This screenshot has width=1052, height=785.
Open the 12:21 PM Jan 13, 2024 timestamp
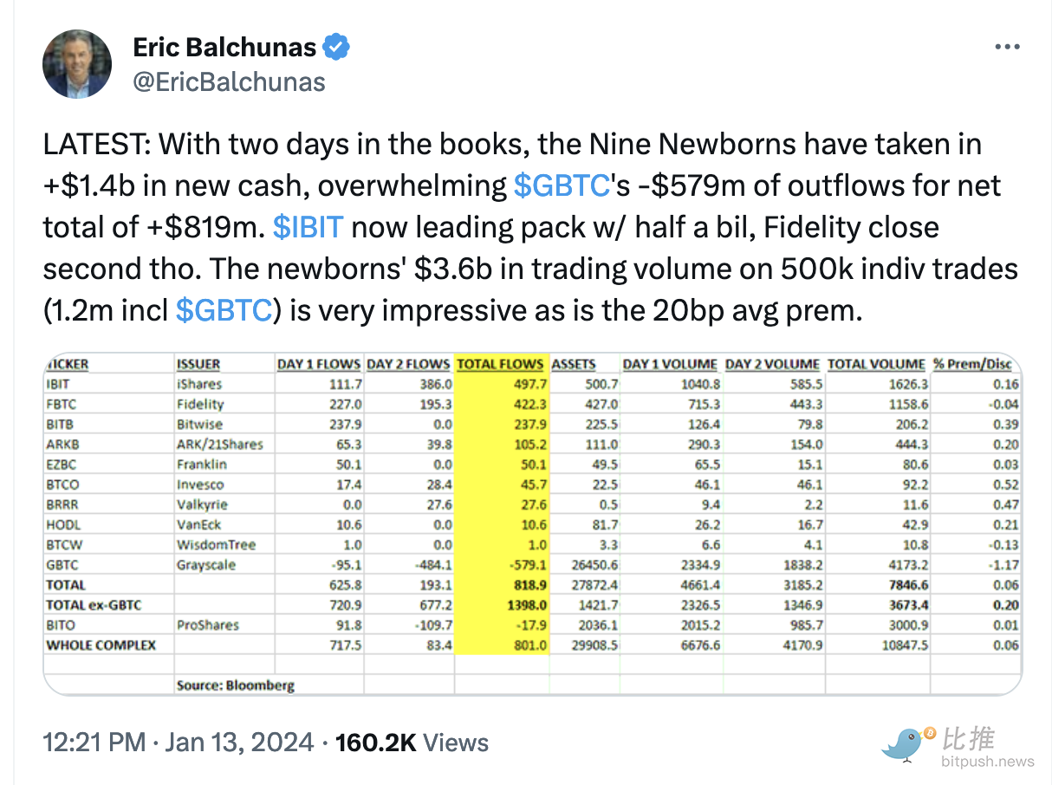coord(179,743)
